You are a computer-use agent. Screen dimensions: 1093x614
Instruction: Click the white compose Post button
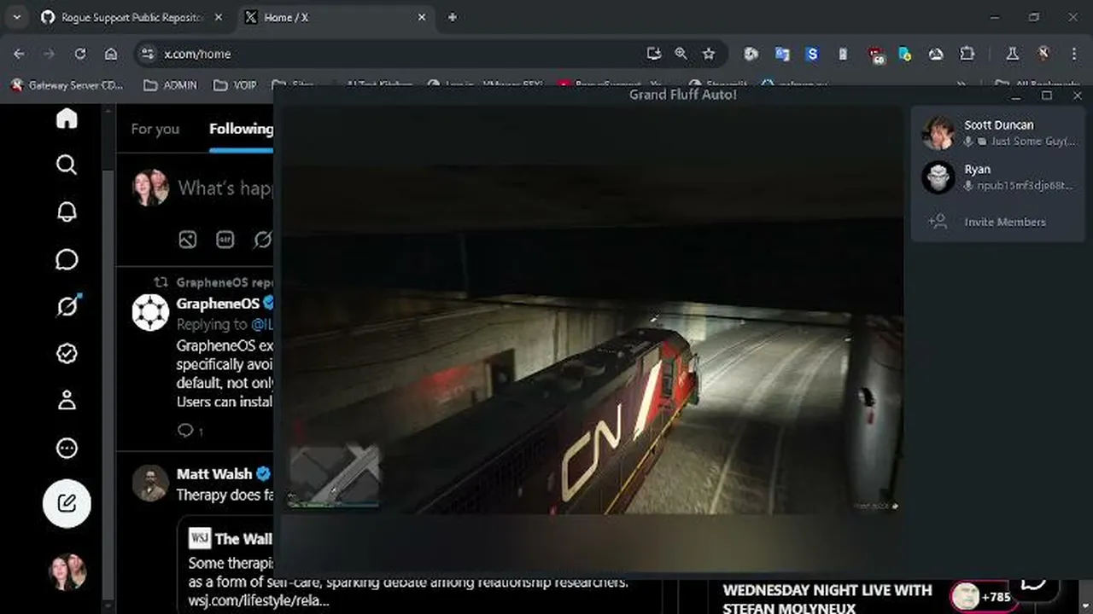[67, 503]
